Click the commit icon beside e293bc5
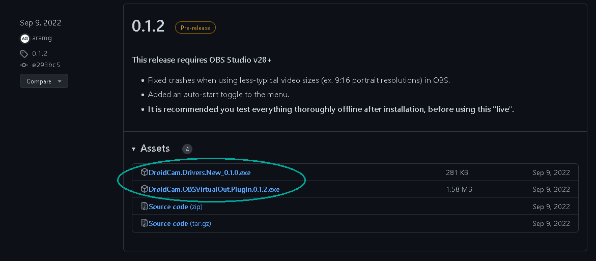This screenshot has height=261, width=596. point(24,65)
